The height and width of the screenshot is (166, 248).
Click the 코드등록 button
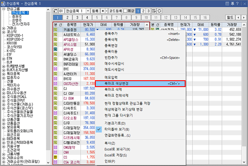tap(115, 11)
